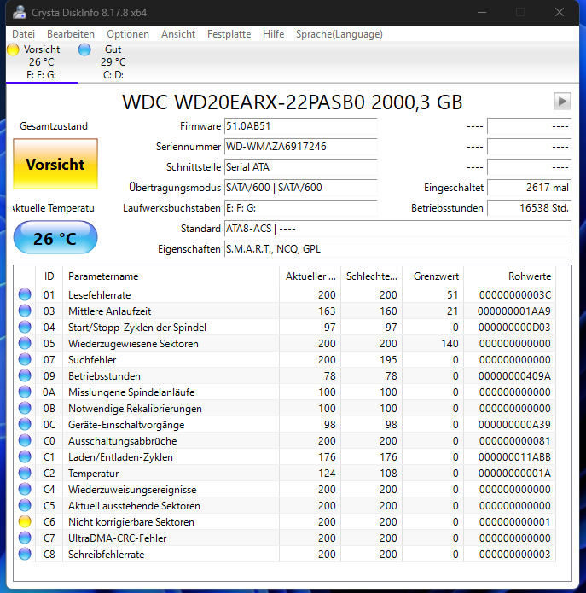Open the Optionen menu
Screen dimensions: 586x593
pos(128,34)
